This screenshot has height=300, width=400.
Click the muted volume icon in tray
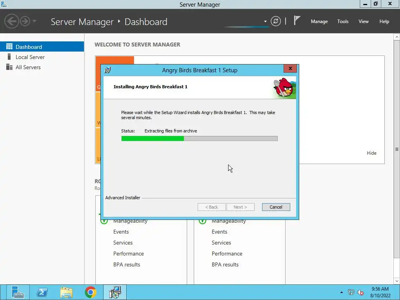[x=361, y=292]
